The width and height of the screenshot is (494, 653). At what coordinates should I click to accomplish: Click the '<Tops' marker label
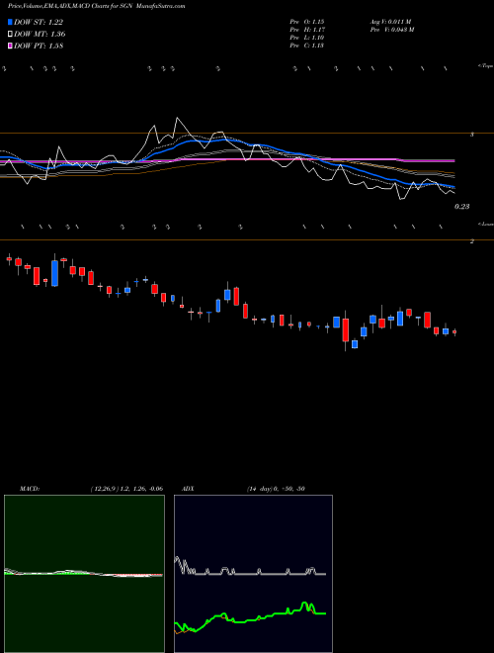(x=485, y=66)
